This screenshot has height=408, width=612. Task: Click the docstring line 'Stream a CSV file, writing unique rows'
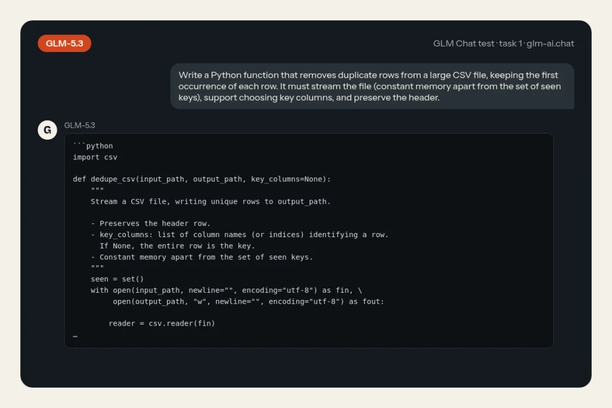(x=210, y=202)
